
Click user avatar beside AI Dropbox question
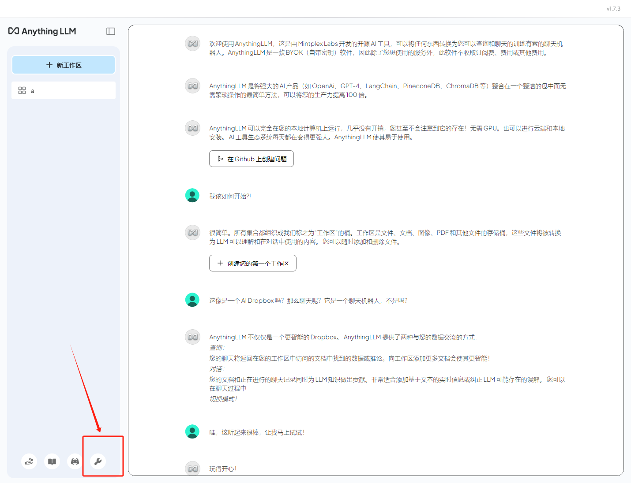tap(192, 300)
